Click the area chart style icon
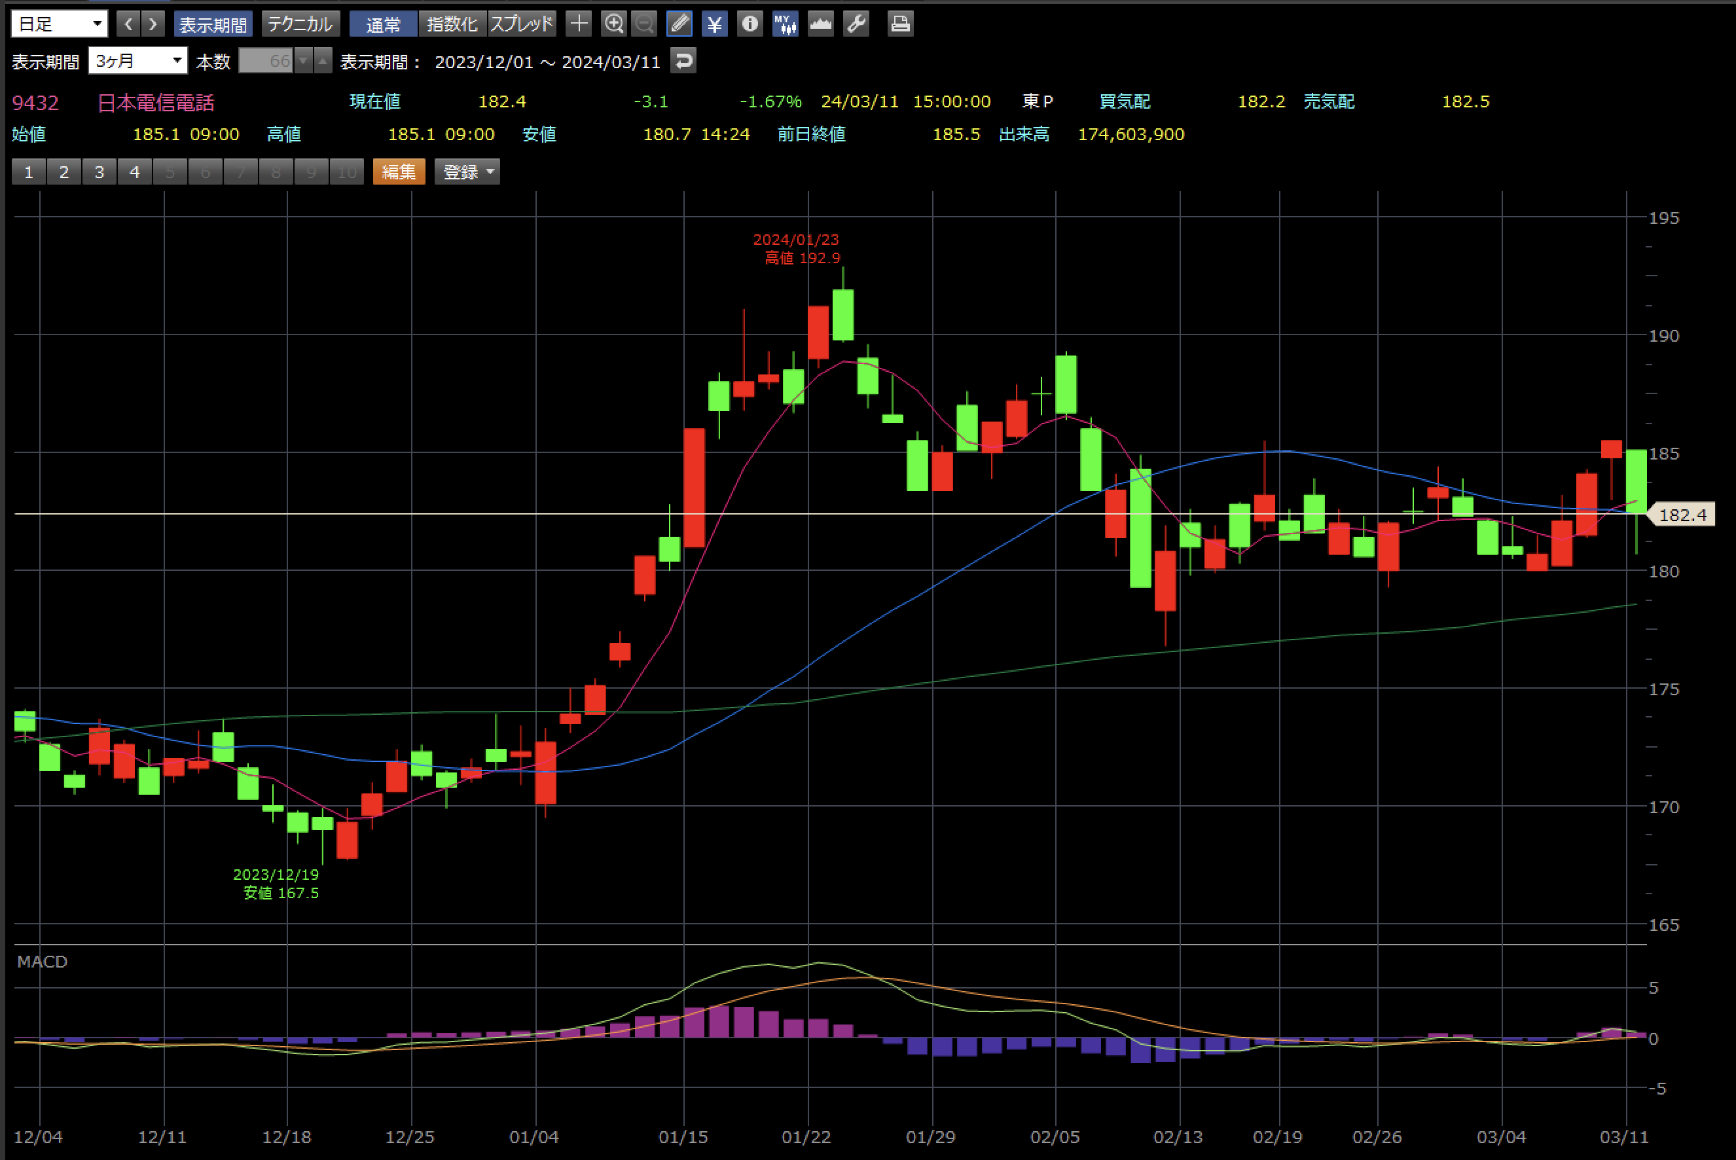 pos(820,24)
